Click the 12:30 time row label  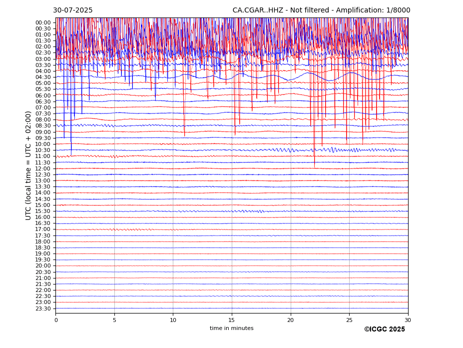43,174
